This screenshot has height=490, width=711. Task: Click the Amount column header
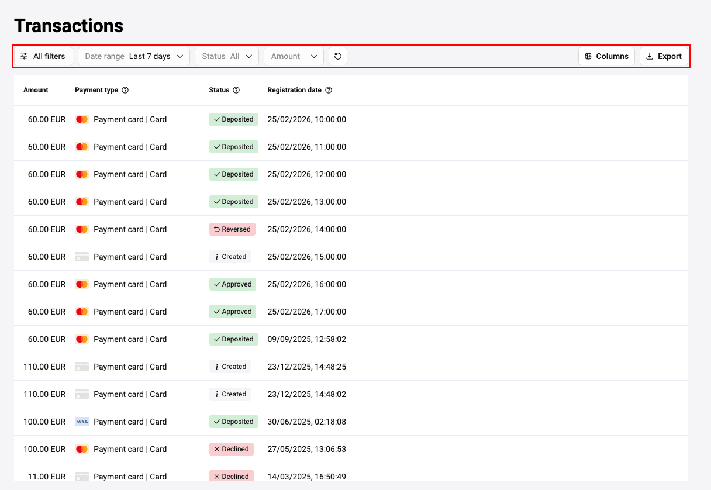[36, 90]
